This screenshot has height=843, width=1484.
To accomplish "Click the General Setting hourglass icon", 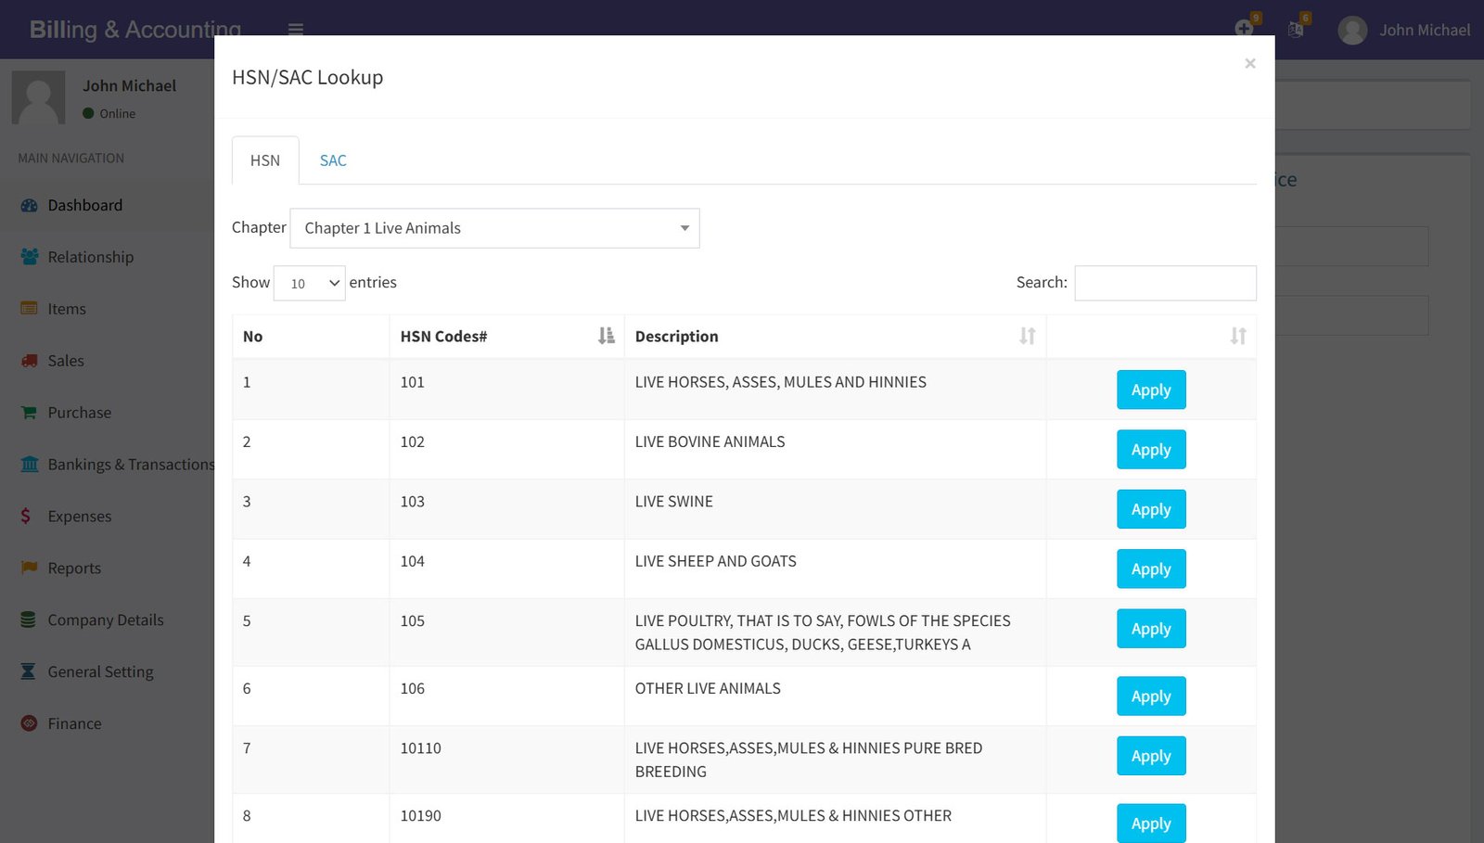I will click(x=29, y=671).
